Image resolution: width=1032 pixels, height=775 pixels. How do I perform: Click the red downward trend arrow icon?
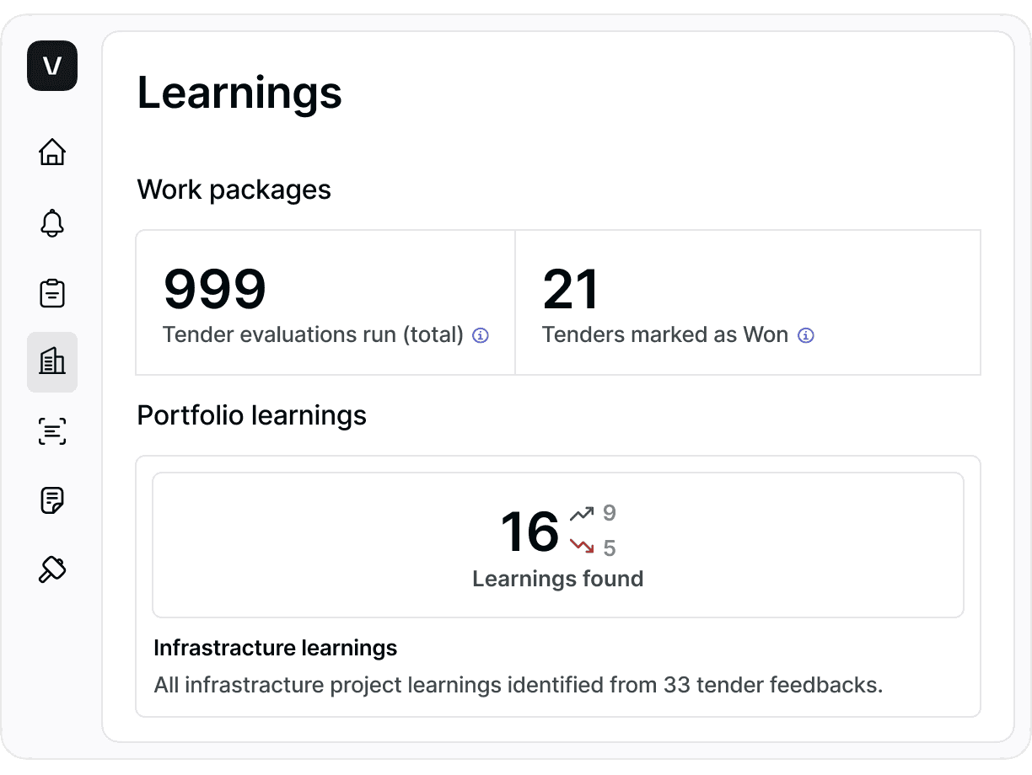pos(582,547)
